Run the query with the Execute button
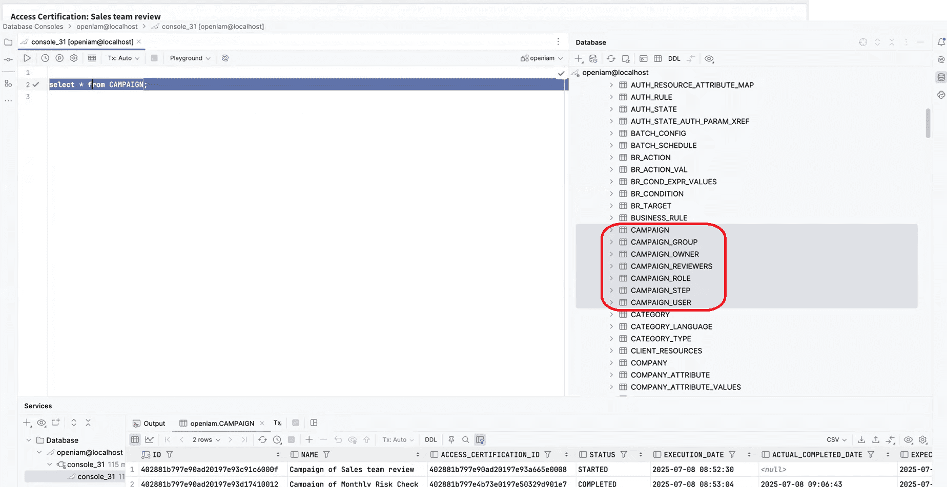 pos(27,58)
